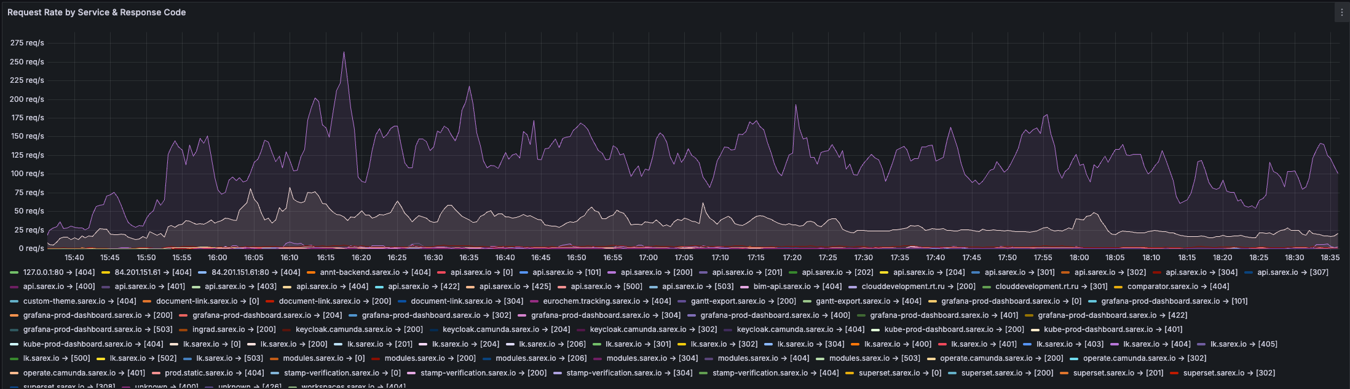
Task: Toggle legend series 'annt-backend.sarex.io → [404]'
Action: click(375, 272)
